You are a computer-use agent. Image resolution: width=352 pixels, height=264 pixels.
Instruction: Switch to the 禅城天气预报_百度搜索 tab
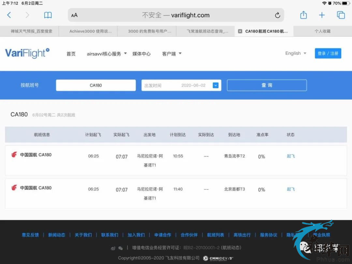pyautogui.click(x=29, y=31)
